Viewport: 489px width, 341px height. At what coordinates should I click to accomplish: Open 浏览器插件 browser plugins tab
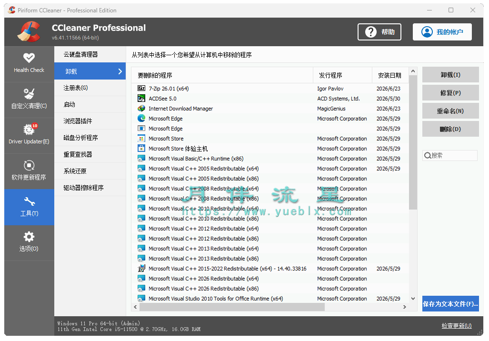point(90,121)
